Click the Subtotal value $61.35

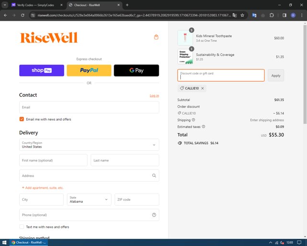pos(279,99)
